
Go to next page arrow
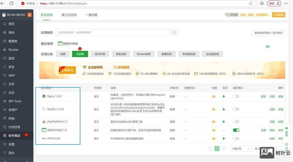click(223, 149)
